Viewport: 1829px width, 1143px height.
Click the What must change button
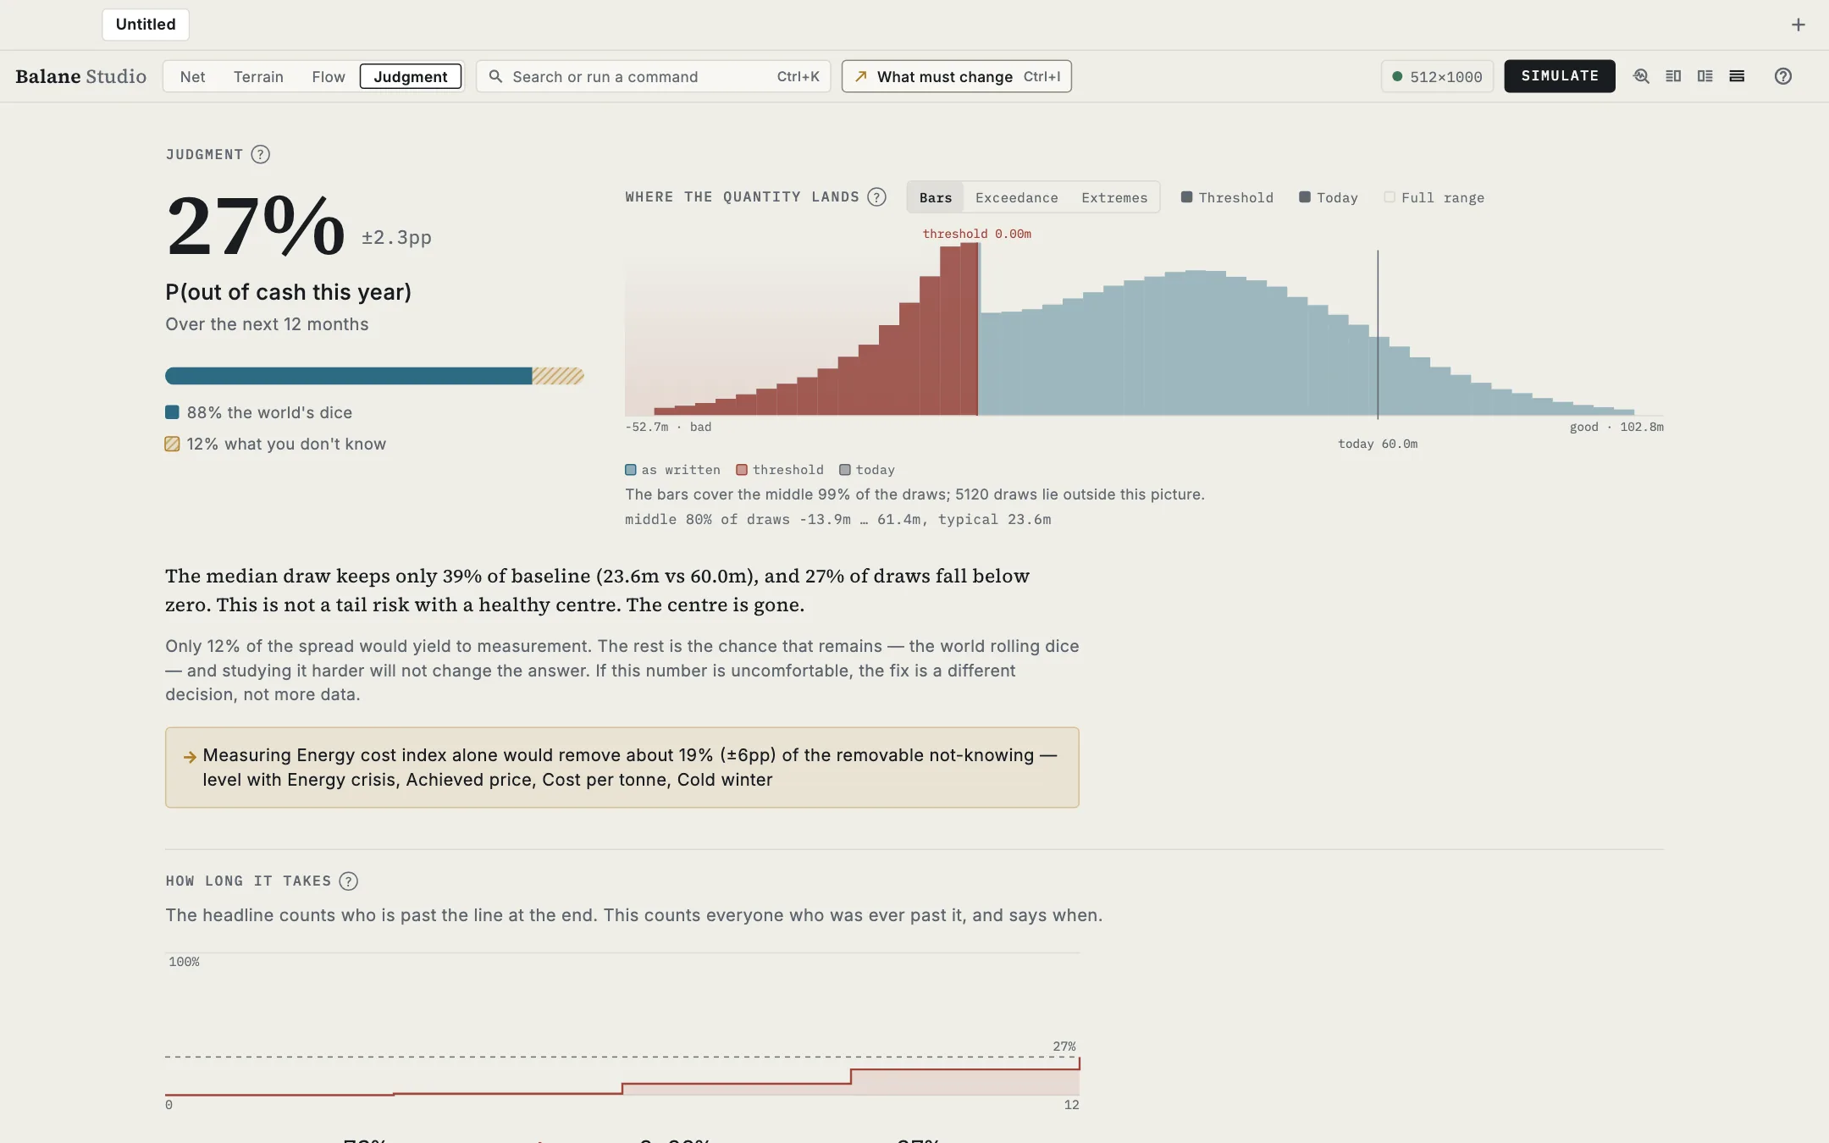point(957,76)
